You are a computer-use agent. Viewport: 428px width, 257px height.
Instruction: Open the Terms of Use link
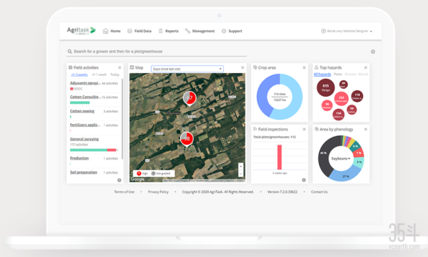point(124,192)
